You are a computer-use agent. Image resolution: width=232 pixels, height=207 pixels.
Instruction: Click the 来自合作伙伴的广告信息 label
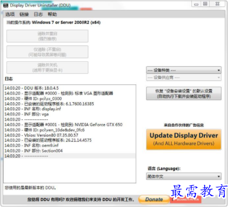coord(184,125)
